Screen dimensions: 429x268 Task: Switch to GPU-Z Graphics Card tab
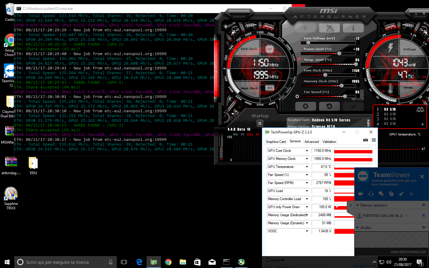click(276, 142)
